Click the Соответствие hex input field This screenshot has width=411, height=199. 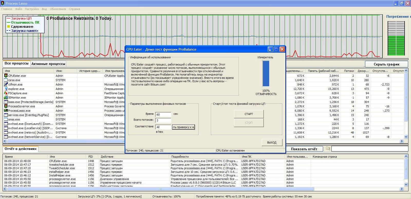point(163,127)
